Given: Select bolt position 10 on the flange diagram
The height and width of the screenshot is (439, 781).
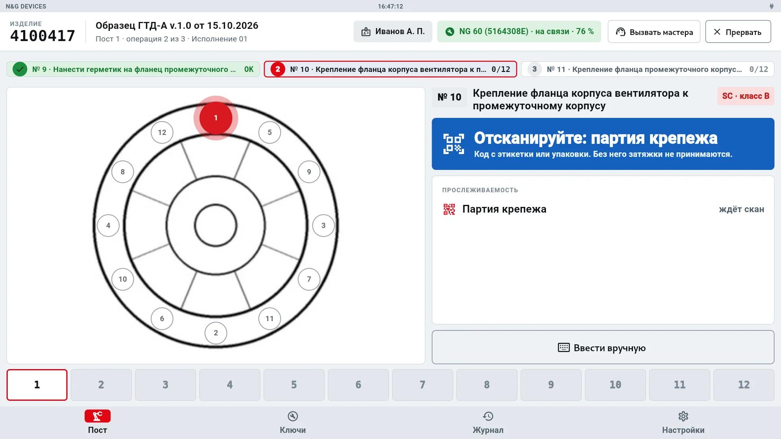Looking at the screenshot, I should tap(122, 279).
